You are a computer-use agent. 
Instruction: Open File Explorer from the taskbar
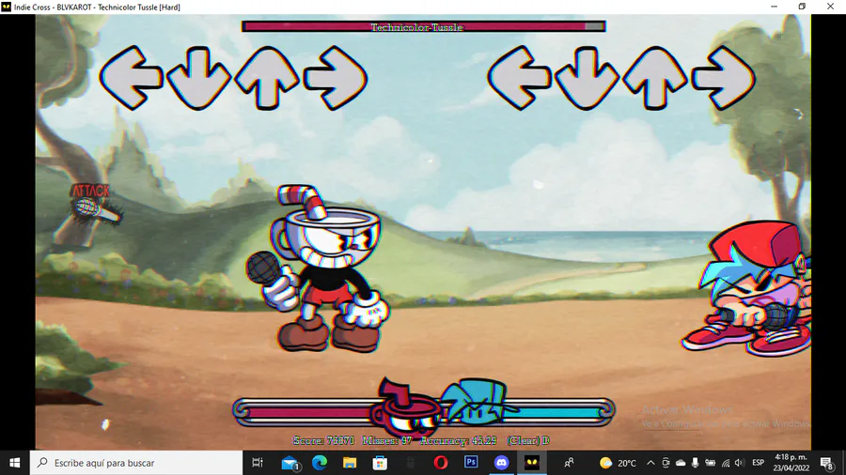click(350, 463)
